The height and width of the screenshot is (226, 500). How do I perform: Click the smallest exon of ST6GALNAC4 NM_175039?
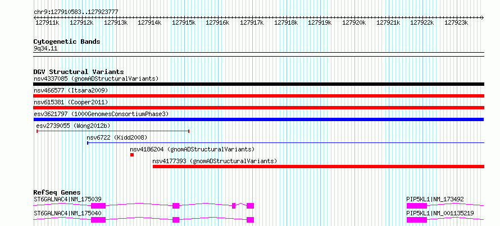[x=234, y=206]
